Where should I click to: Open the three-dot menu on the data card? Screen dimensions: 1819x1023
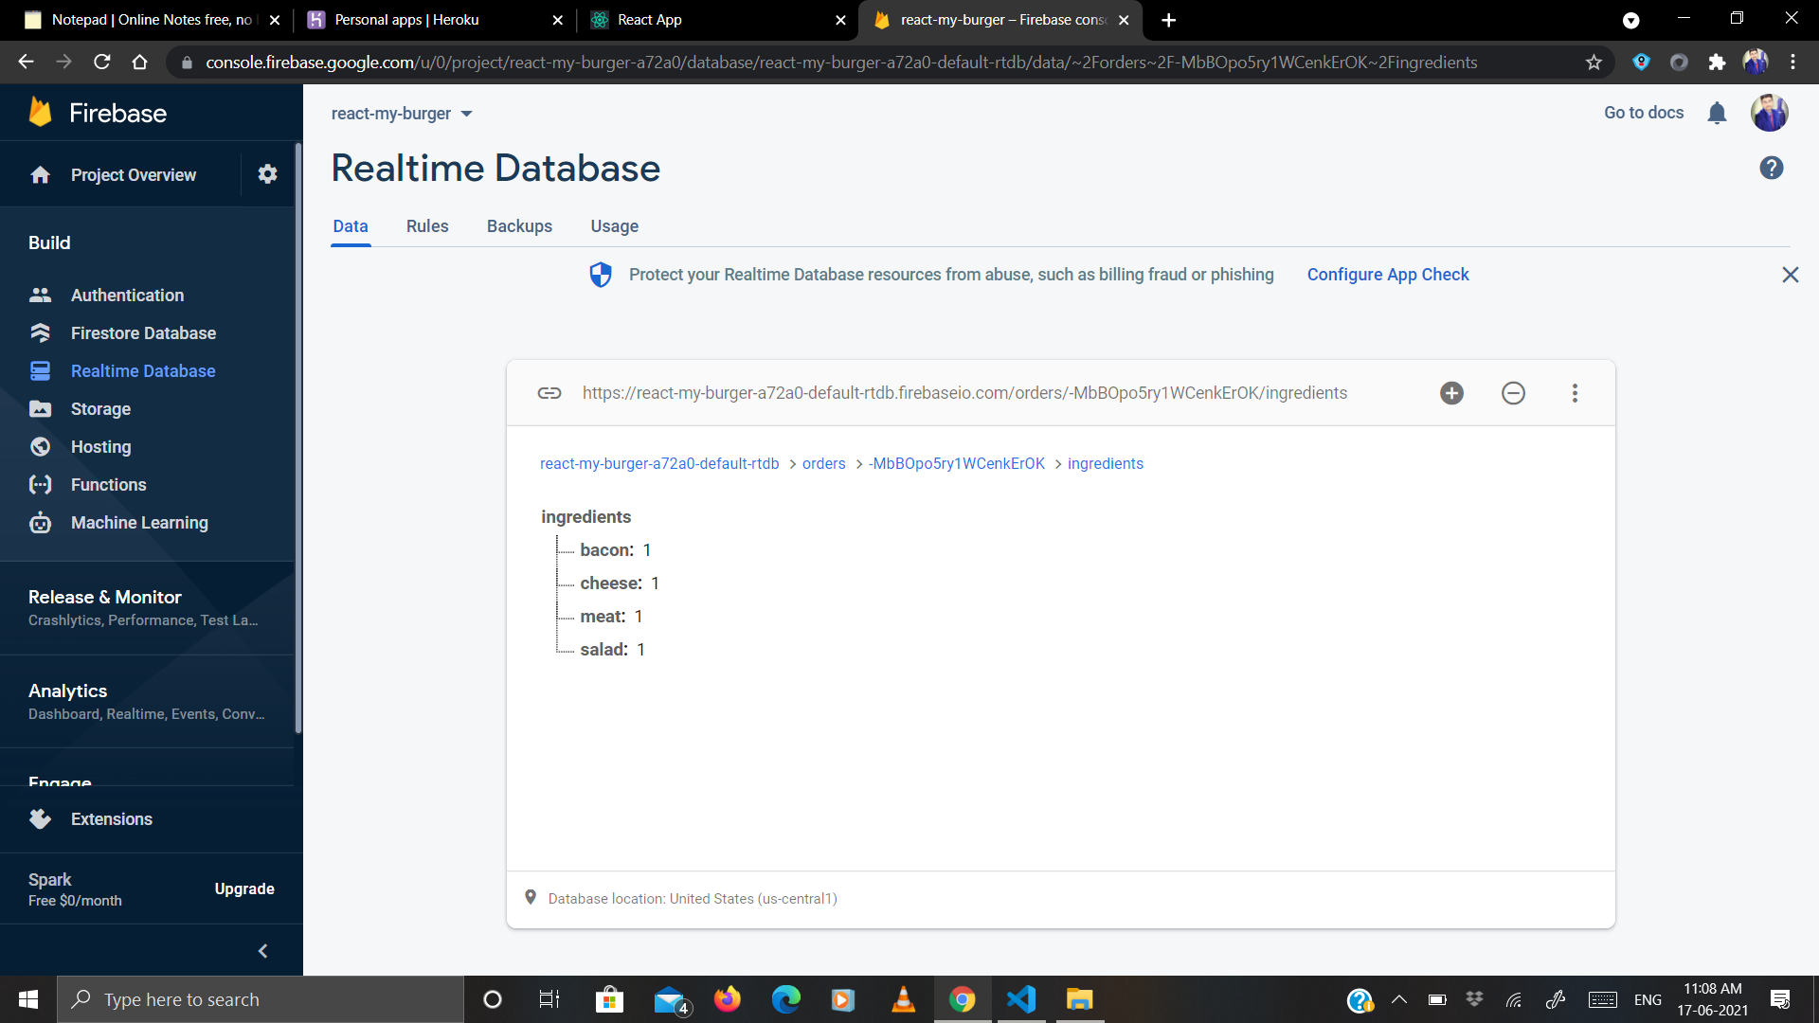point(1575,392)
